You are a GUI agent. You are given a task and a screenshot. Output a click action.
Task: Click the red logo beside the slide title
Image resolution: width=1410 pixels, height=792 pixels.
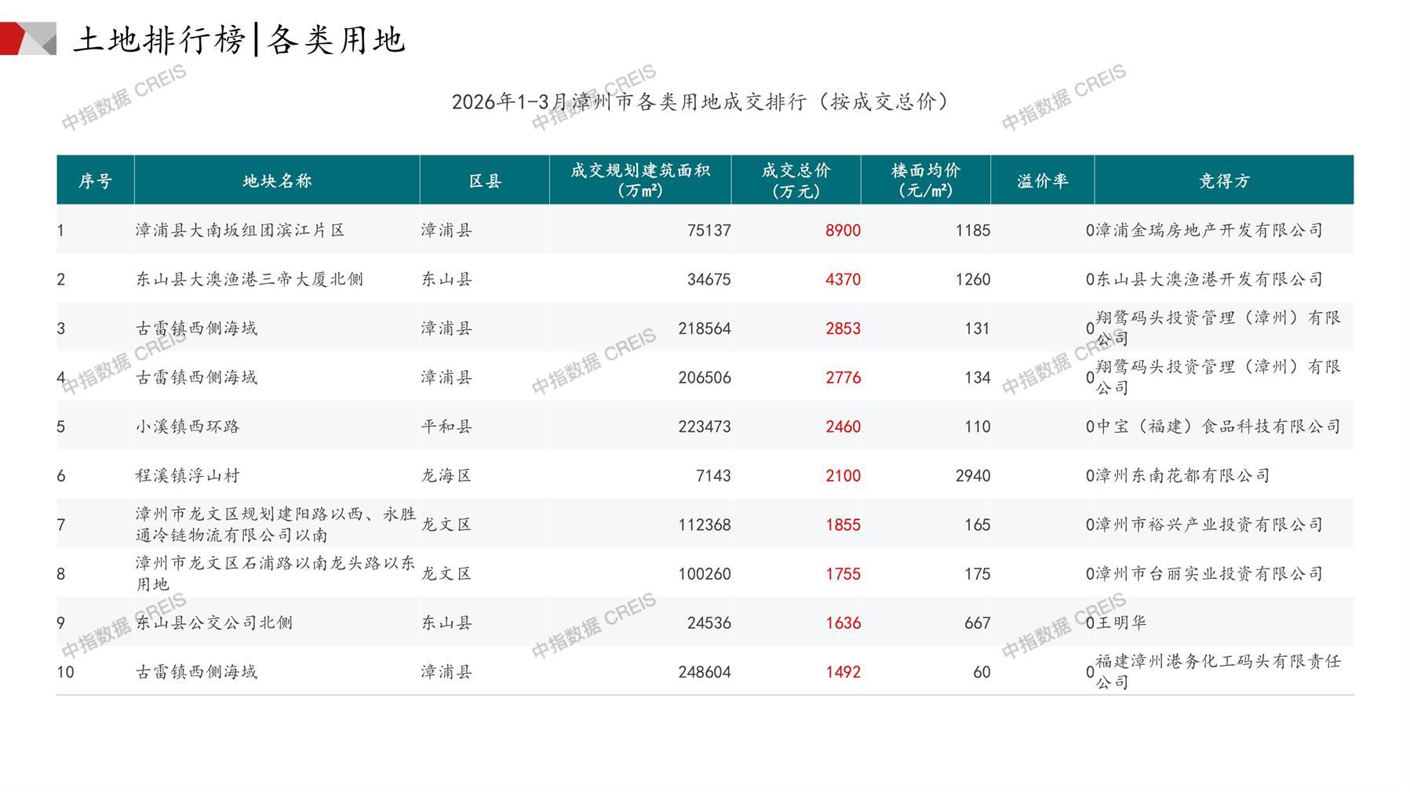[27, 38]
